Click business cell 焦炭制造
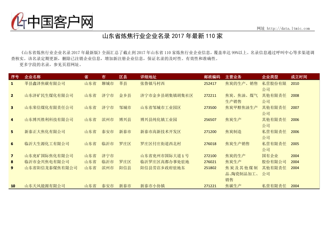Viewport: 325px width, 230px height. (x=233, y=131)
